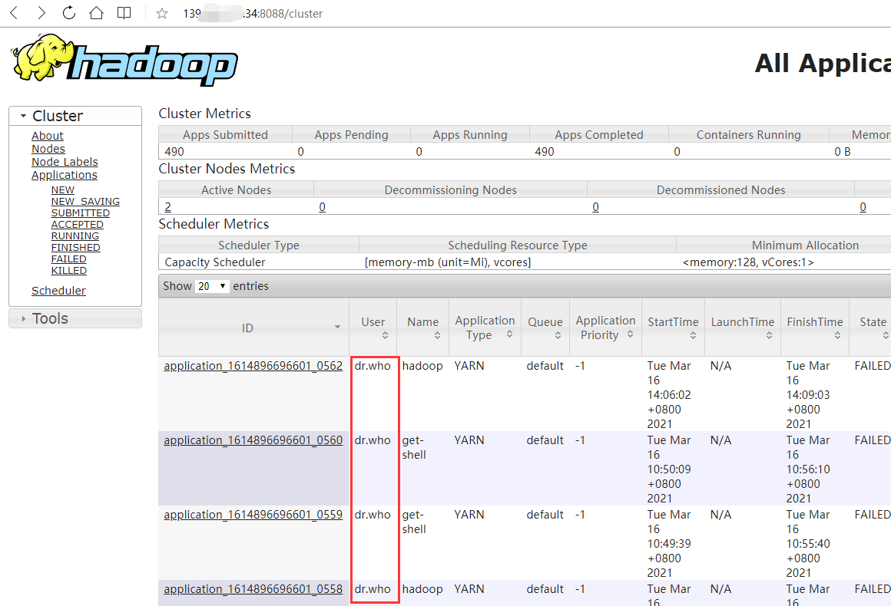This screenshot has height=606, width=891.
Task: Click the browser forward arrow
Action: point(41,13)
